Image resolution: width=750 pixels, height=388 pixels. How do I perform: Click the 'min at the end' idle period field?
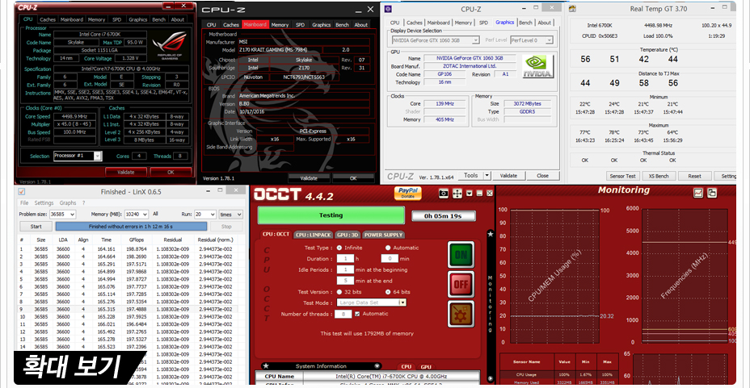(345, 281)
